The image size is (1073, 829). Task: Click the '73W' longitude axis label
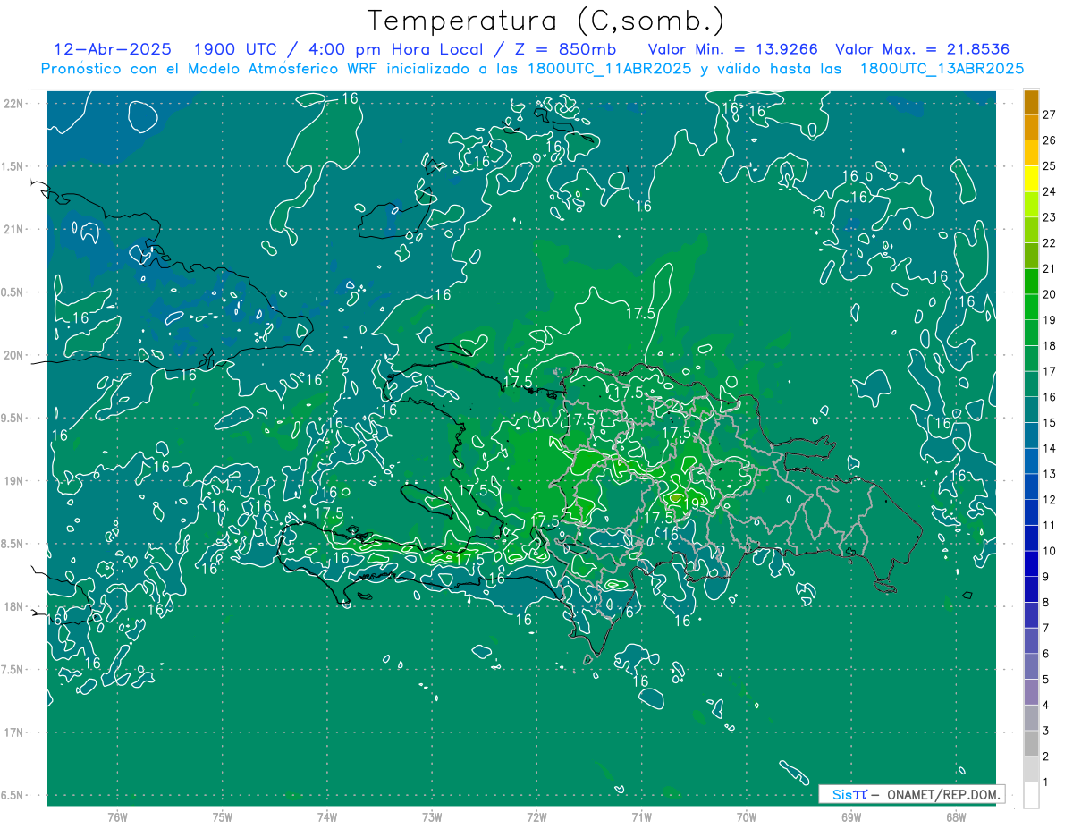coord(432,816)
